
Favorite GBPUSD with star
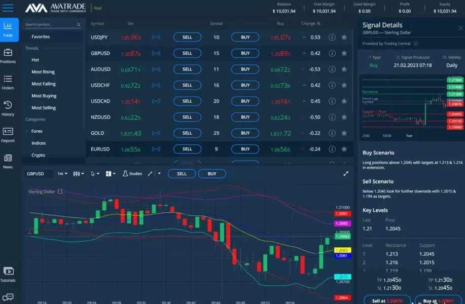(x=344, y=53)
